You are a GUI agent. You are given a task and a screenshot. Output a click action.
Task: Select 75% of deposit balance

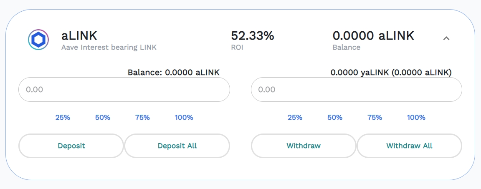142,118
